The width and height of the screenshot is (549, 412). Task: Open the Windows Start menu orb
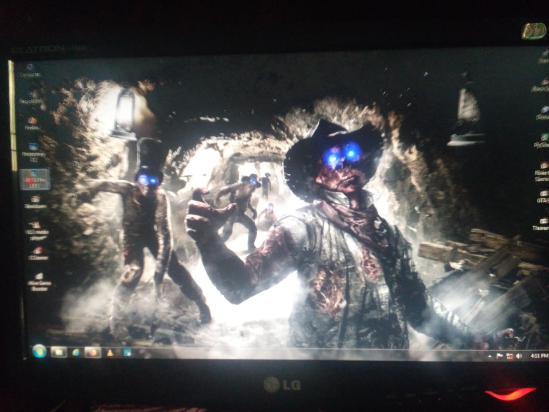39,351
